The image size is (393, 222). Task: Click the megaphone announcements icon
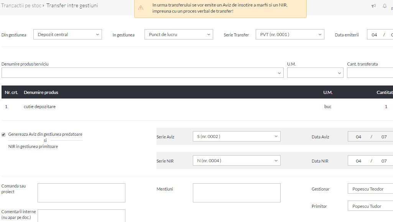pos(373,6)
